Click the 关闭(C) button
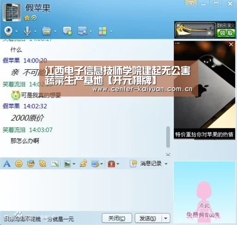This screenshot has height=225, width=237. [x=117, y=218]
